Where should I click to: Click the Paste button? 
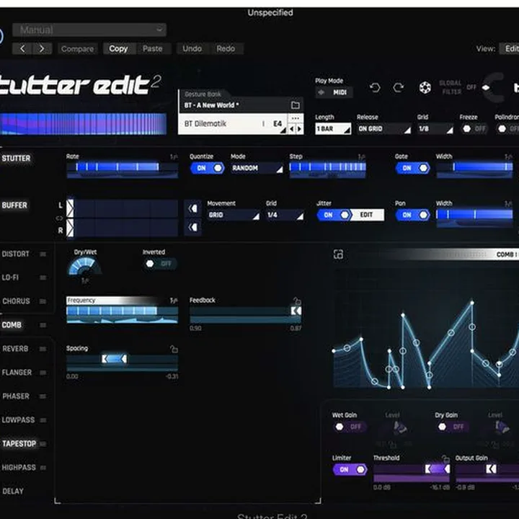(x=153, y=49)
